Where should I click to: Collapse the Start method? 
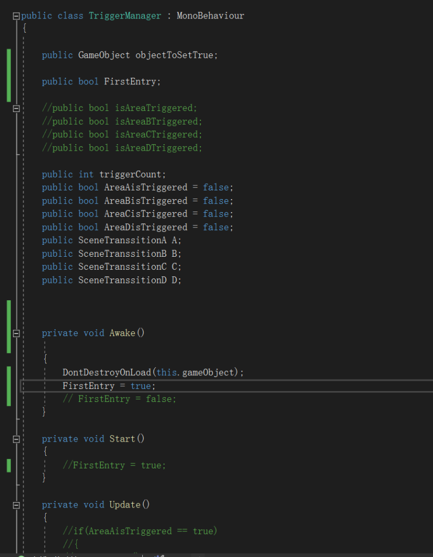pos(16,439)
